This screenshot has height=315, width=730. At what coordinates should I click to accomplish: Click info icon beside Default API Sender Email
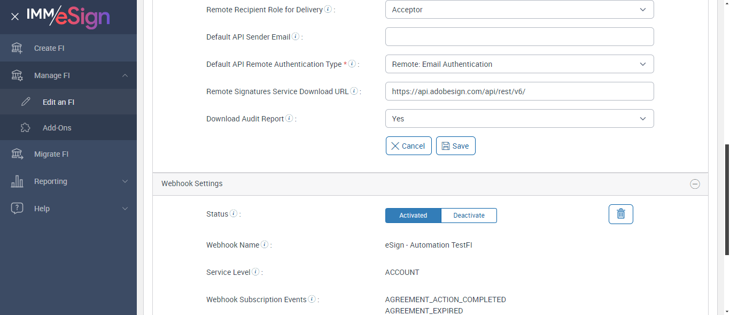click(296, 37)
